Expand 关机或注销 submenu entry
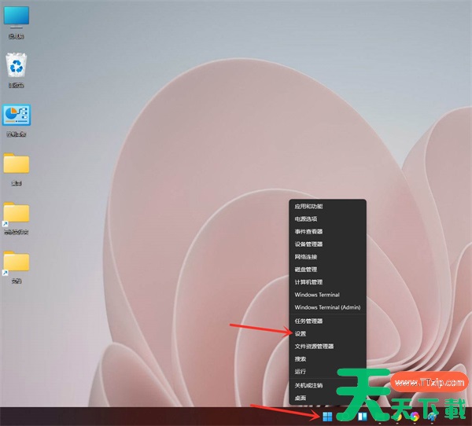The image size is (472, 426). pos(327,385)
